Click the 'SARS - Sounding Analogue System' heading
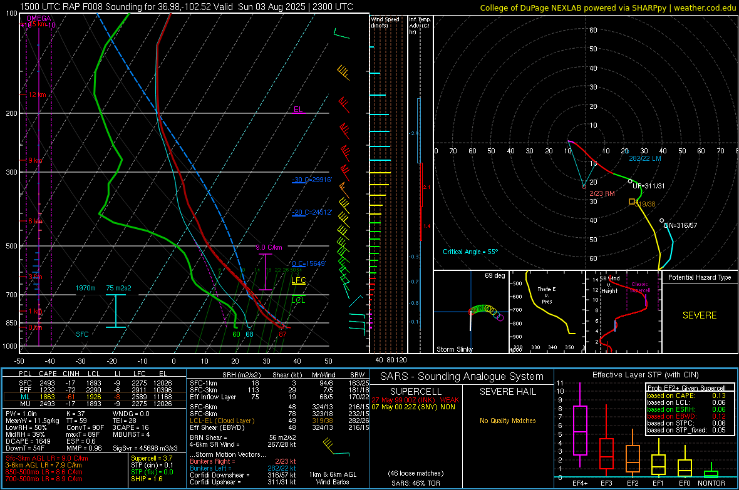The height and width of the screenshot is (490, 739). pos(462,377)
